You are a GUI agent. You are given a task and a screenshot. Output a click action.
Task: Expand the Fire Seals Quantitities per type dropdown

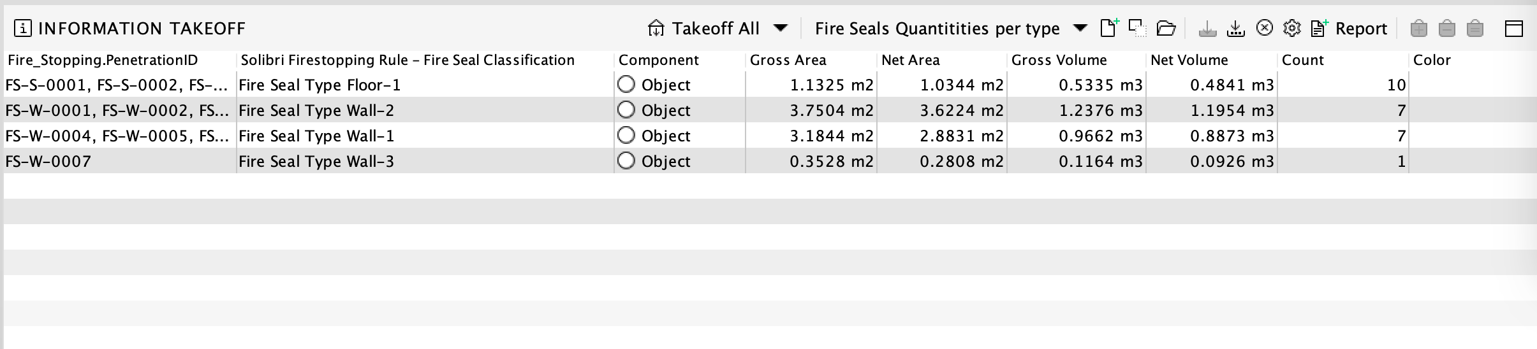point(1080,28)
